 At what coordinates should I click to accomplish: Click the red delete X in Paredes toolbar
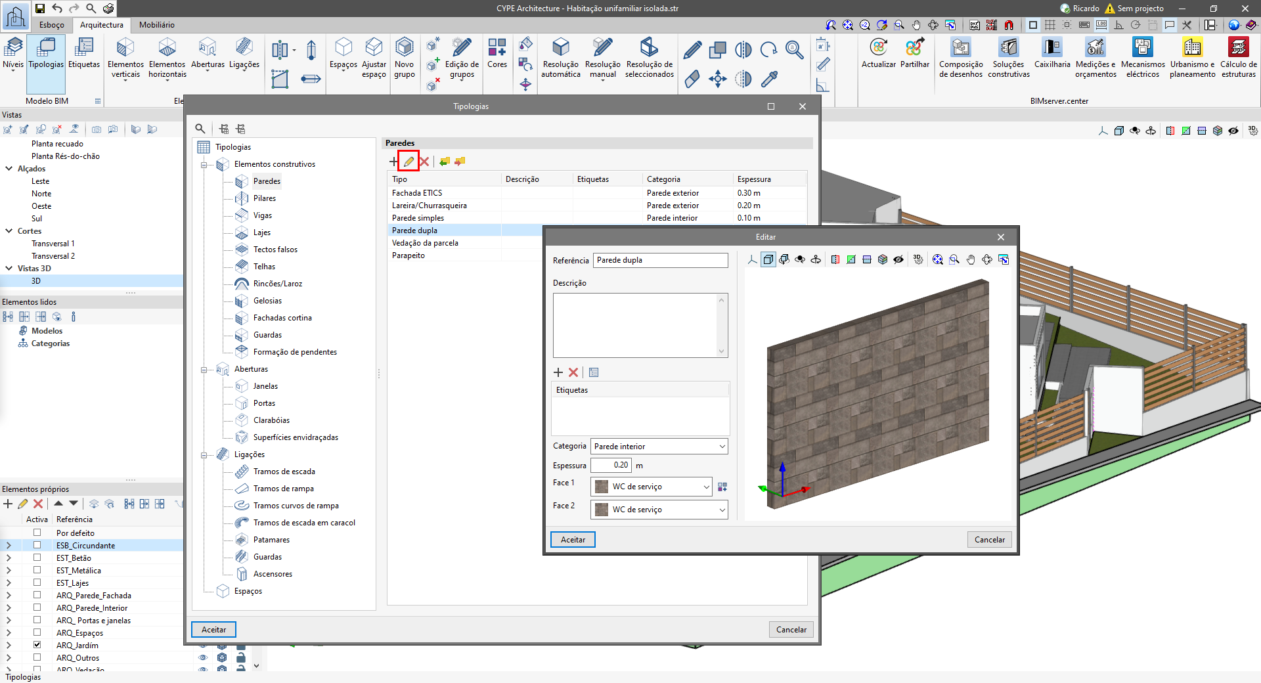coord(424,162)
